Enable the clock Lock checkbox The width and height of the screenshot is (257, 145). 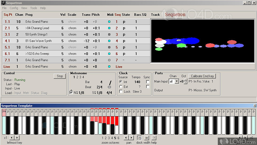(121, 92)
